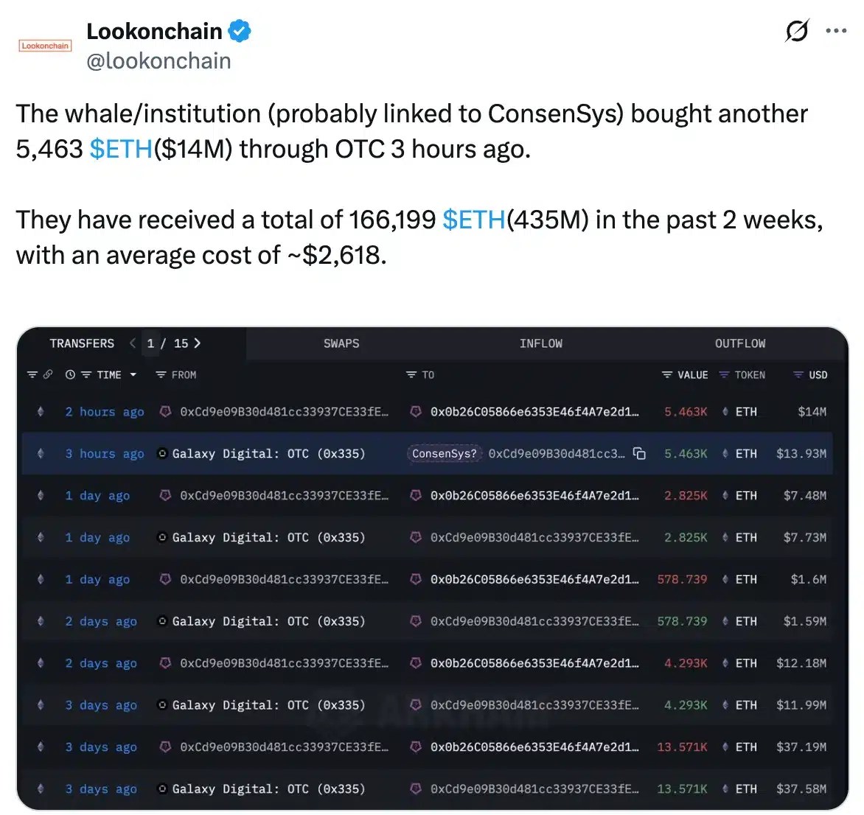This screenshot has width=864, height=815.
Task: Click the Galaxy Digital logo in the highlighted row
Action: [162, 454]
